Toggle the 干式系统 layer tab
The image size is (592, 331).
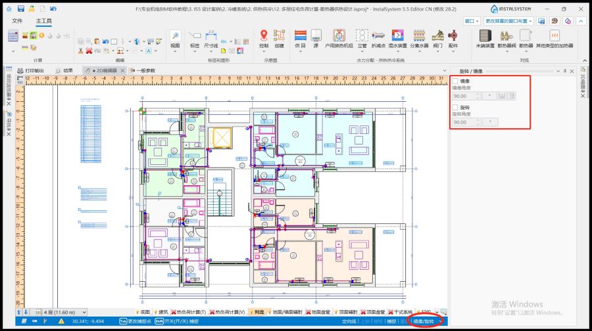(x=400, y=312)
